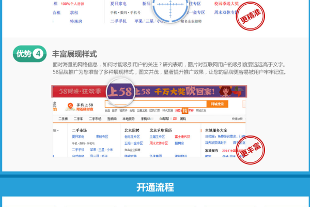Click the red icon after 58帮帮

(175, 119)
